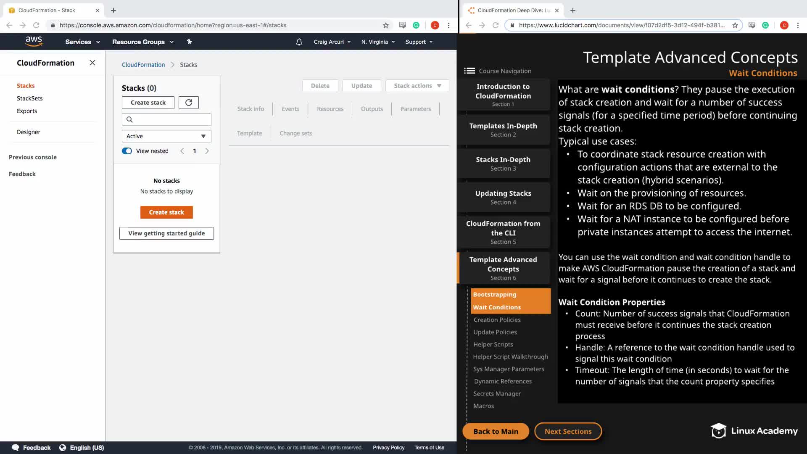This screenshot has height=454, width=807.
Task: Click the Course Navigation hamburger icon
Action: (x=469, y=71)
